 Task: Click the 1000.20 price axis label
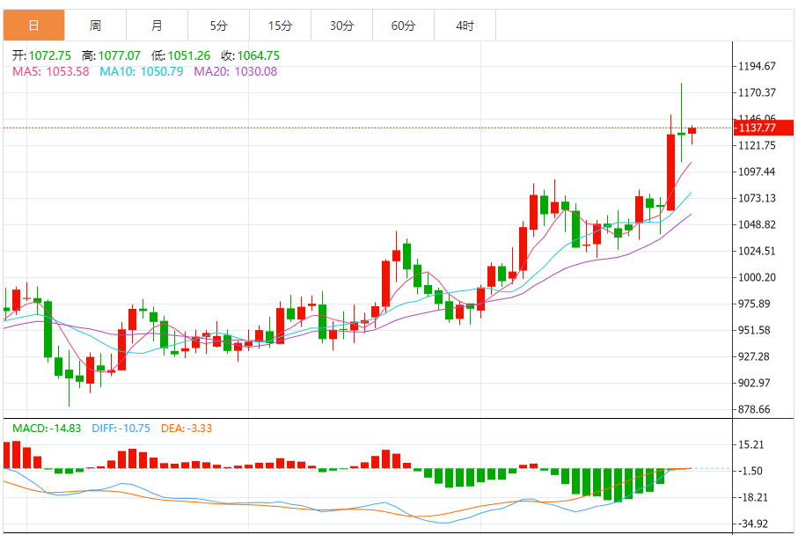click(757, 277)
